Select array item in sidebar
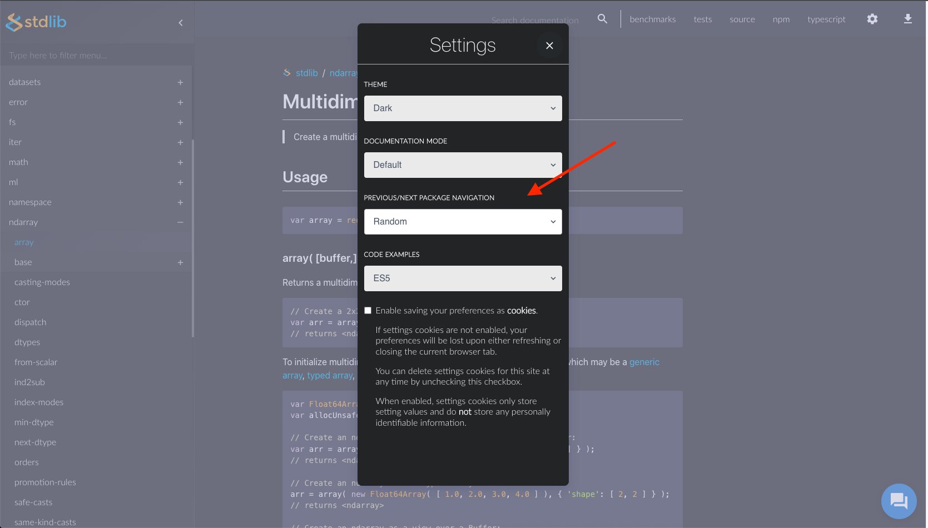 click(x=24, y=242)
